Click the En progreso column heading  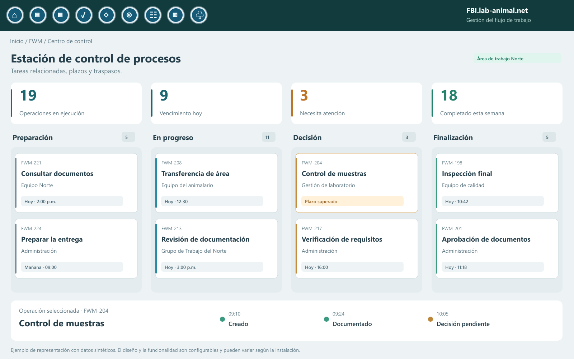[x=173, y=137]
